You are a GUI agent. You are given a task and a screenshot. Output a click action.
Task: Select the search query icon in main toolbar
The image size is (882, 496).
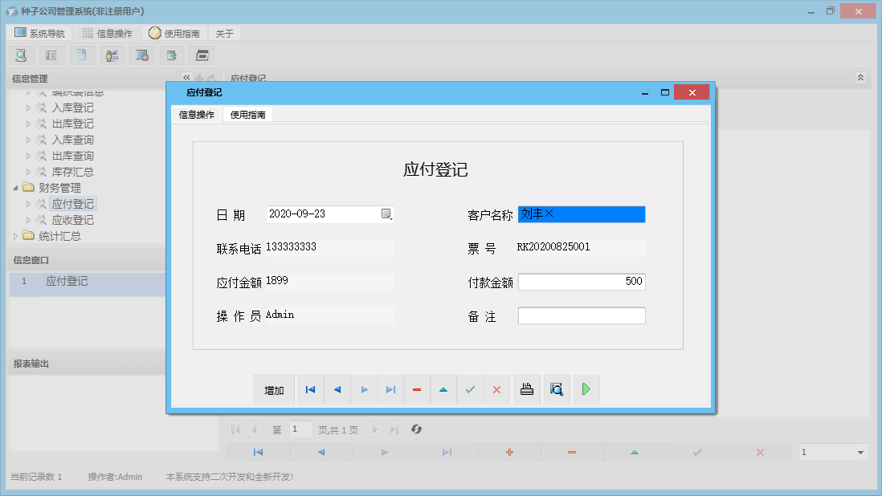(21, 55)
